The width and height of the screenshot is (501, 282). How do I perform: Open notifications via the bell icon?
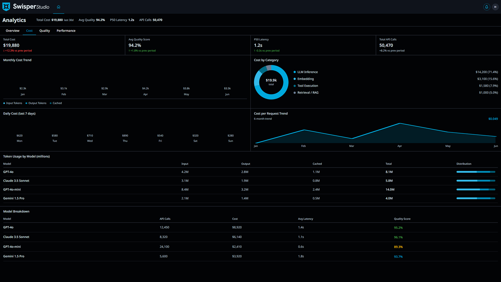click(487, 7)
